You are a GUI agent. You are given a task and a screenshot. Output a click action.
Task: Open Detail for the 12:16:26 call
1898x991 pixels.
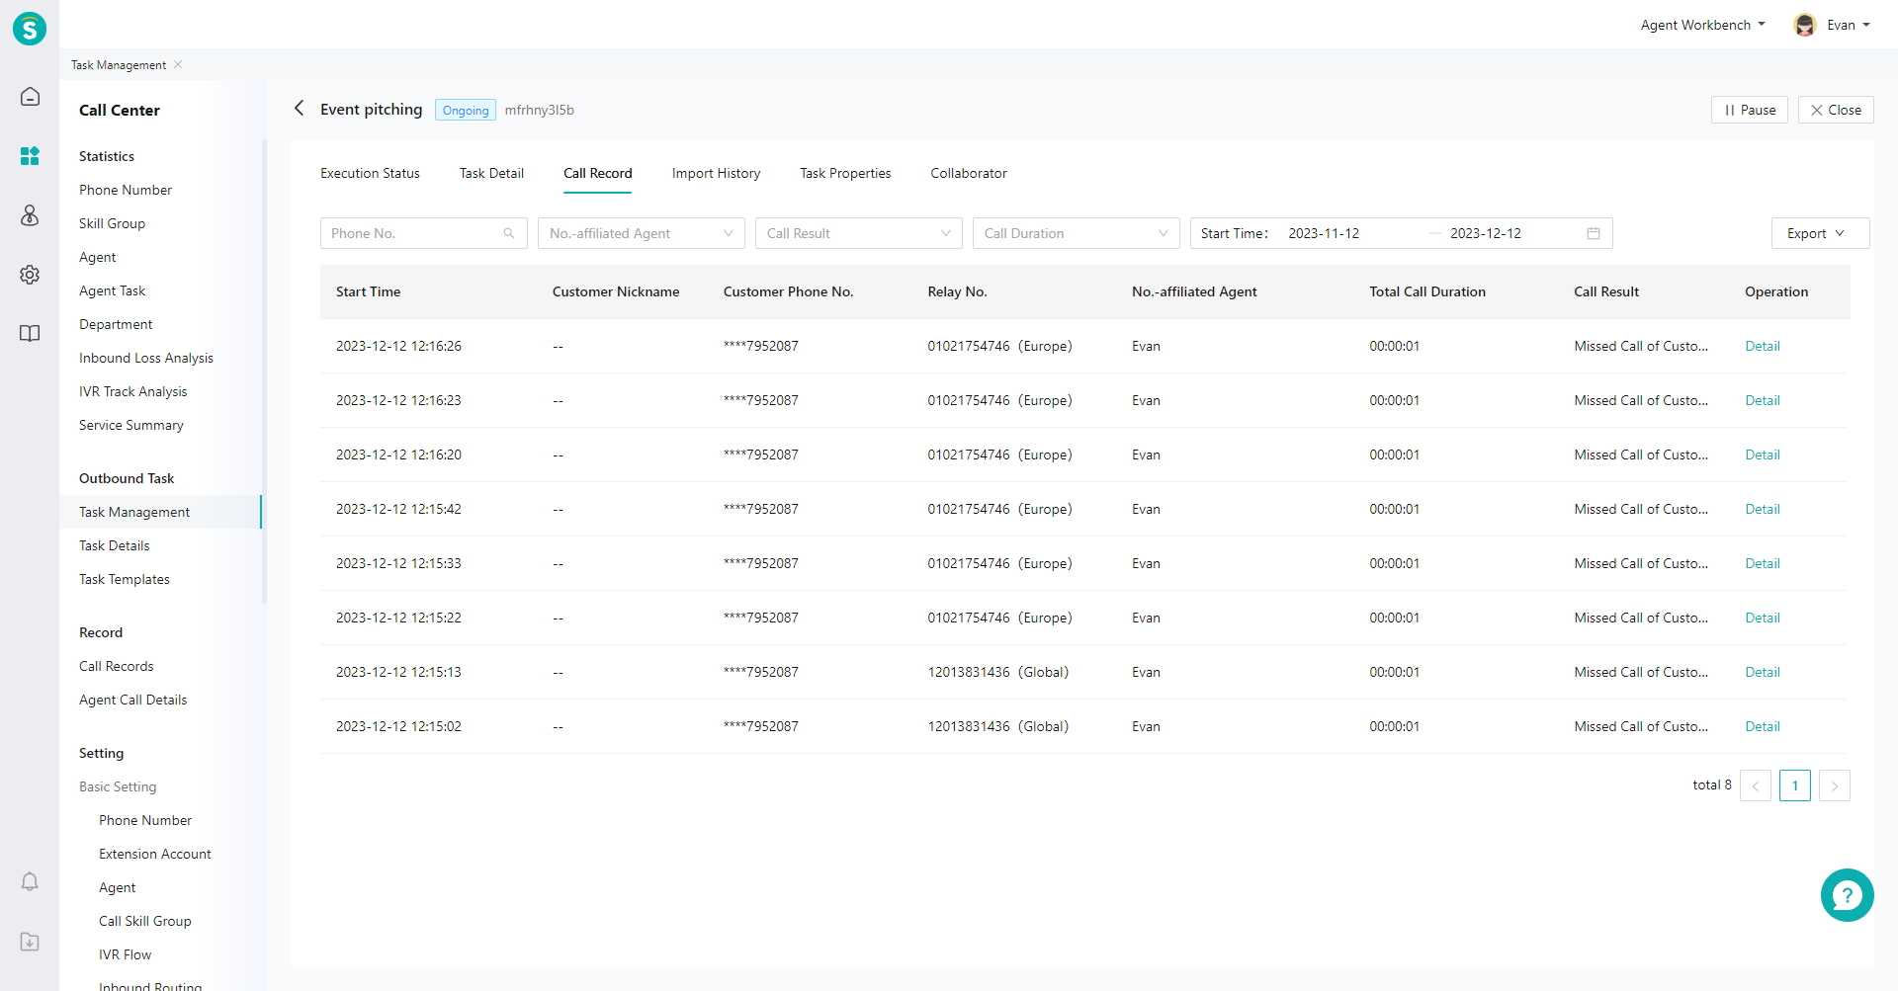(1762, 346)
